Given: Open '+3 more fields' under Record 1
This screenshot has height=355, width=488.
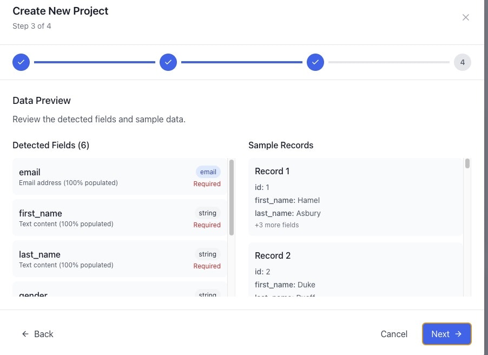Looking at the screenshot, I should click(277, 225).
